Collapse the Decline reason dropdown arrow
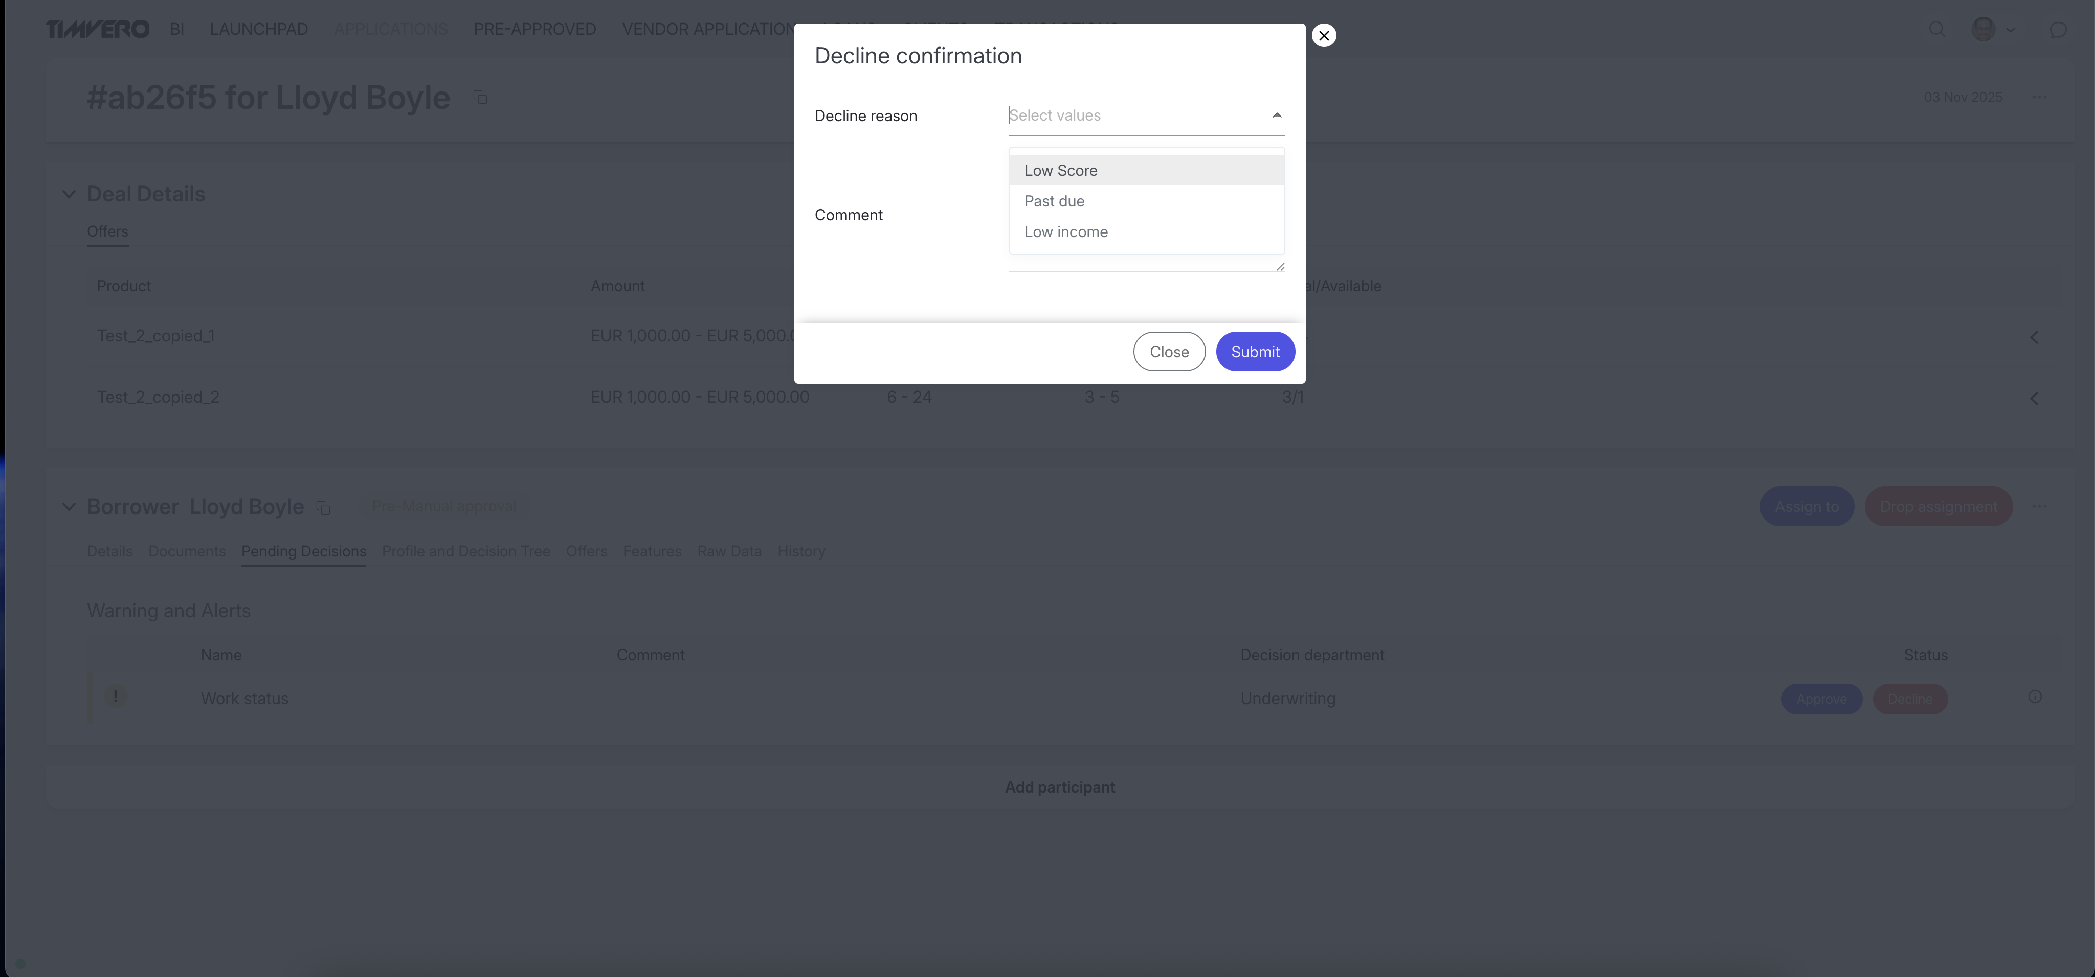The height and width of the screenshot is (977, 2095). [x=1276, y=115]
